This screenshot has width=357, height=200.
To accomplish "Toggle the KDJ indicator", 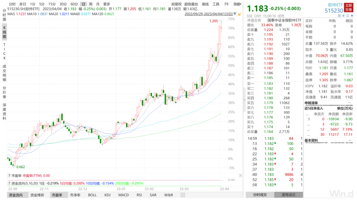I will click(107, 195).
